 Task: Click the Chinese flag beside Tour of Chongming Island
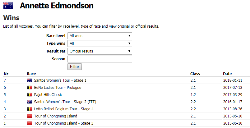click(30, 116)
